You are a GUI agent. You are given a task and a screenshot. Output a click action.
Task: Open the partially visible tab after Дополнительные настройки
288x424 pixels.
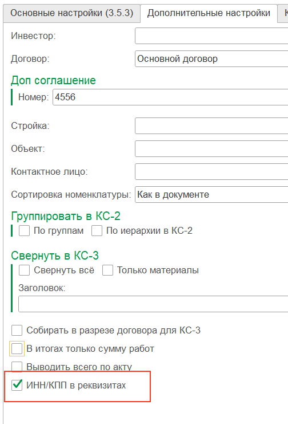coord(283,13)
